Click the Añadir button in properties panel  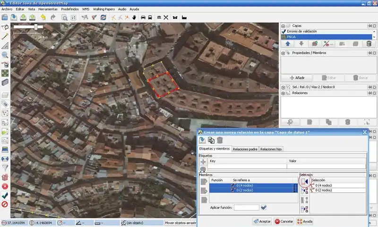click(297, 77)
